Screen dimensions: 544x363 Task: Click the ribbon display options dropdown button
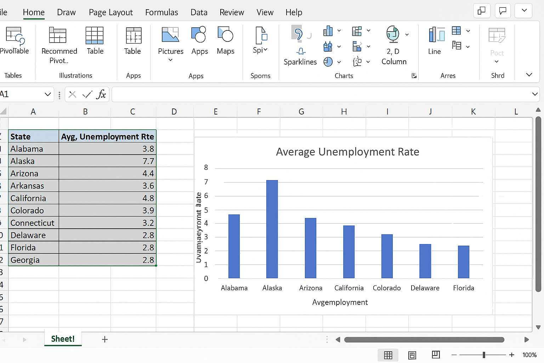tap(524, 11)
